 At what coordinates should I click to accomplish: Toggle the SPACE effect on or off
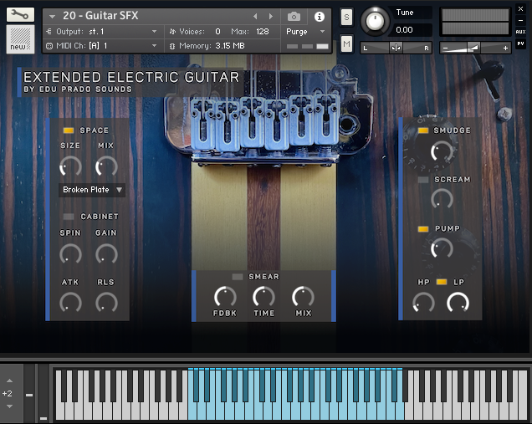69,130
